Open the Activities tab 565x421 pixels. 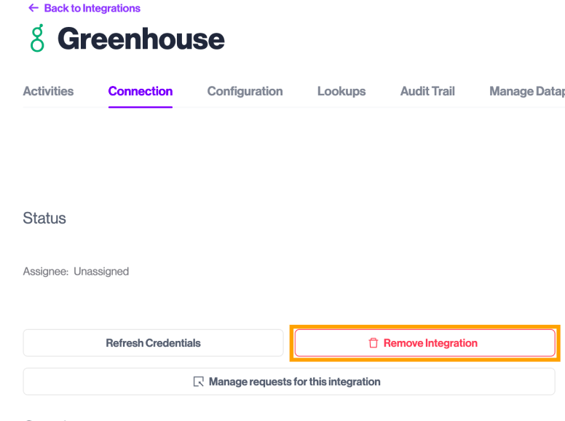(48, 91)
